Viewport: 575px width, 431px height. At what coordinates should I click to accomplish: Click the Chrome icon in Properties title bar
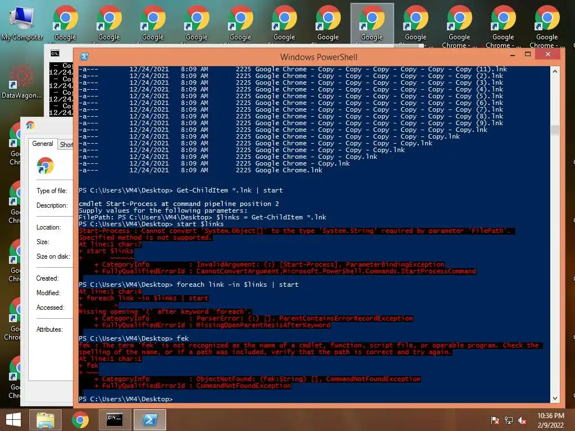(30, 125)
